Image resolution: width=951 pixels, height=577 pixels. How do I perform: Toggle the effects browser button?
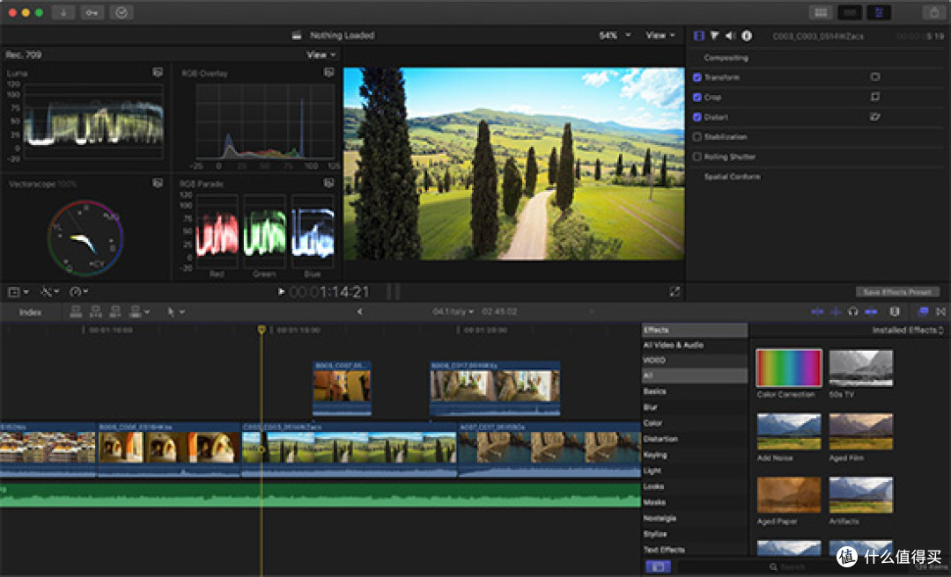(923, 311)
